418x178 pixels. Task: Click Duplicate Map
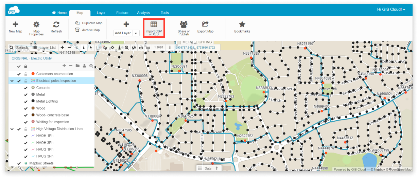pos(89,23)
